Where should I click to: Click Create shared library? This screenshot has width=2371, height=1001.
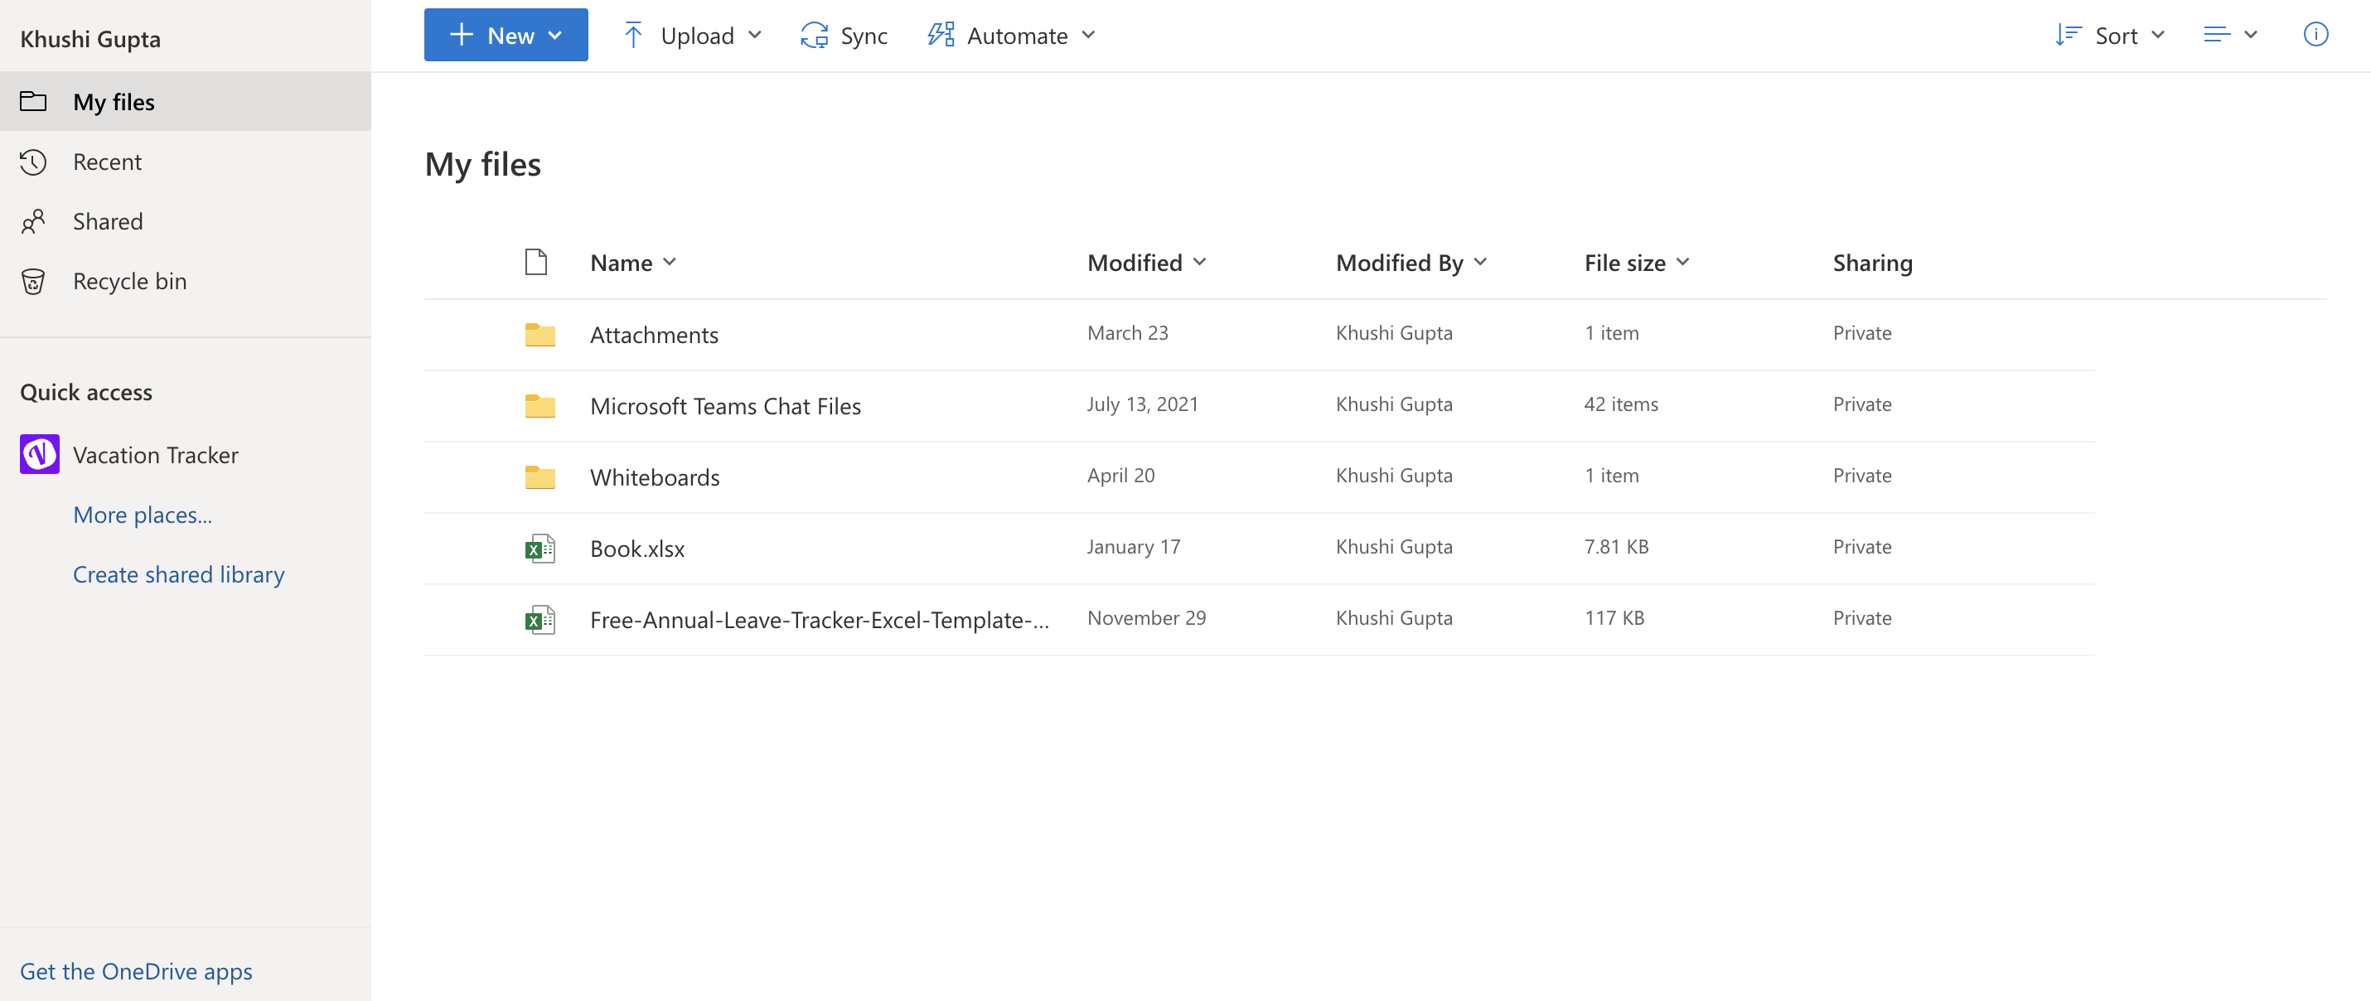click(178, 574)
